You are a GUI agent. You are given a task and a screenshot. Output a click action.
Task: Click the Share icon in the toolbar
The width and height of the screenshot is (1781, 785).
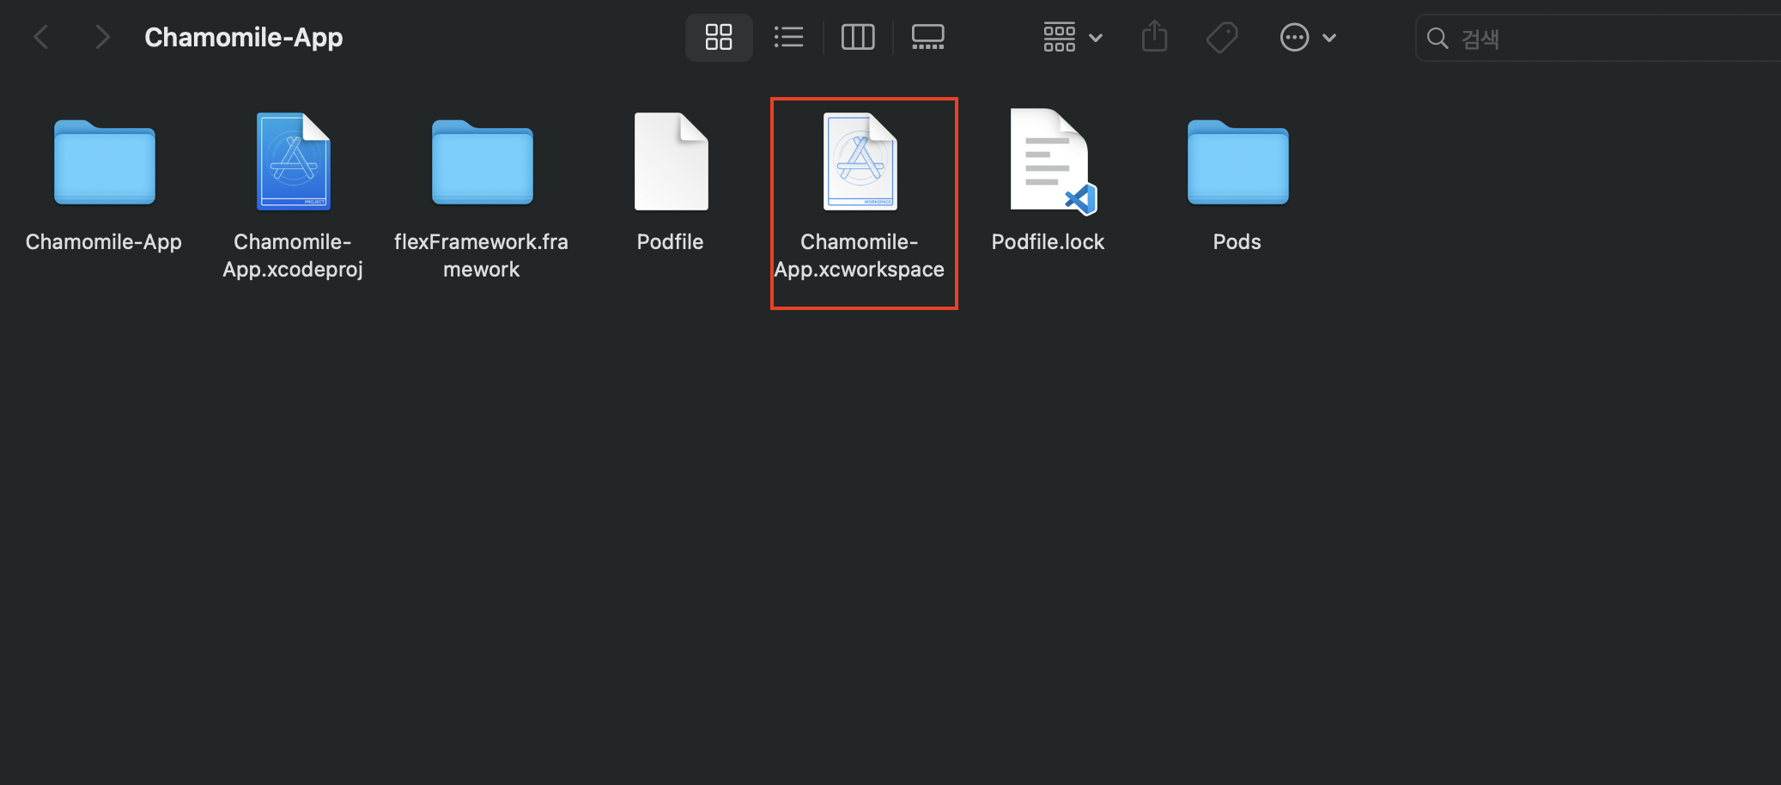(x=1154, y=37)
